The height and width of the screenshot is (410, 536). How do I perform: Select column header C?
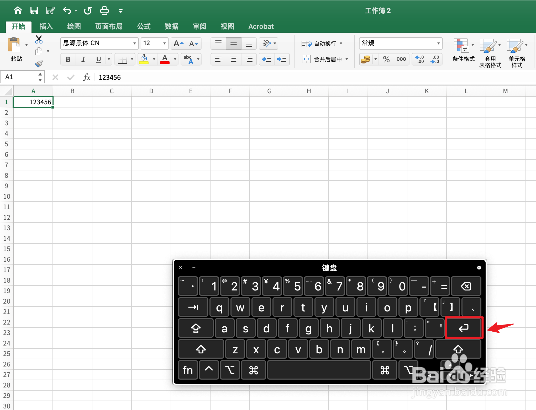tap(112, 91)
